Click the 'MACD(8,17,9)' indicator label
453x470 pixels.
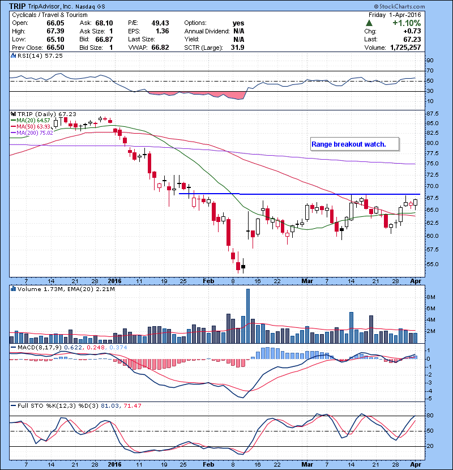pyautogui.click(x=40, y=348)
